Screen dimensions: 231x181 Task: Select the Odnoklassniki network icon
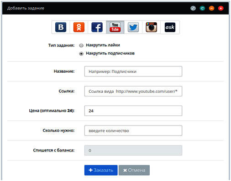pos(79,27)
